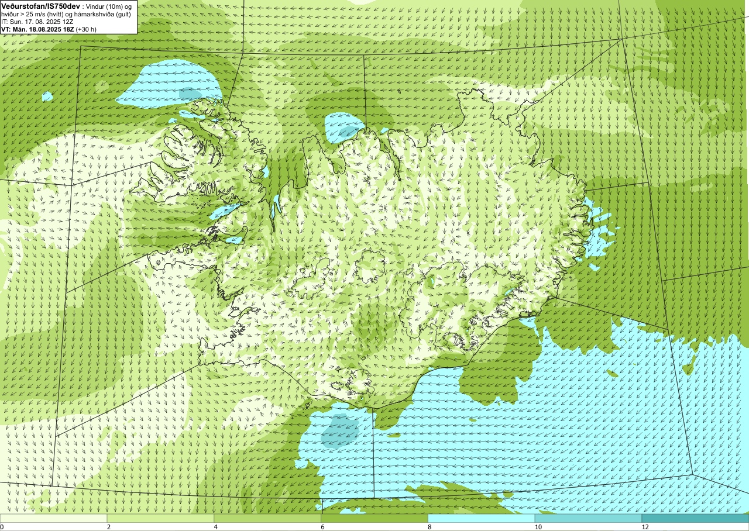Image resolution: width=749 pixels, height=531 pixels.
Task: Click the 'IT: Sun. 17. 08. 2025 12Z' line
Action: coord(37,21)
